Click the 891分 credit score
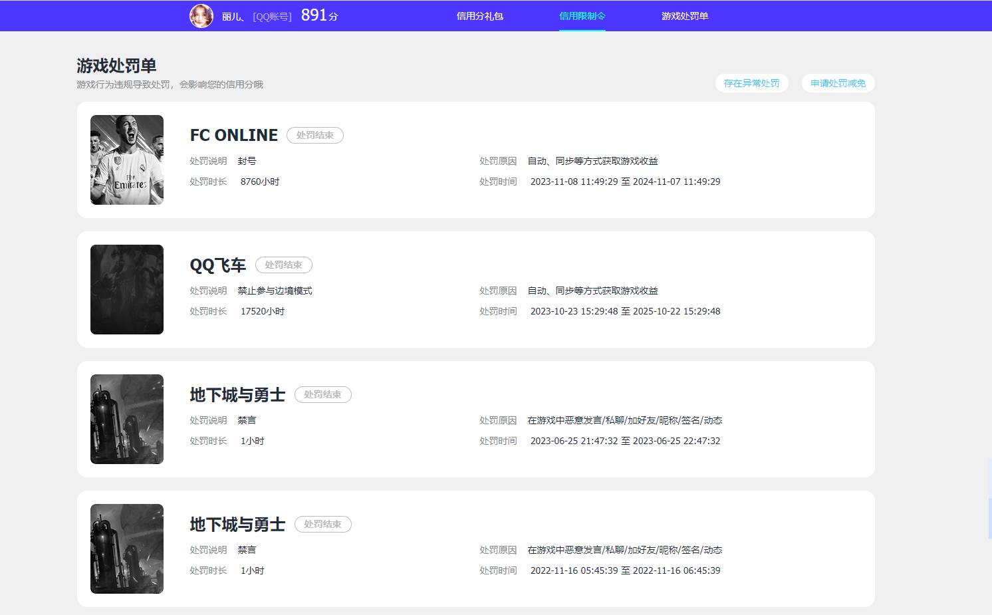 (x=319, y=15)
